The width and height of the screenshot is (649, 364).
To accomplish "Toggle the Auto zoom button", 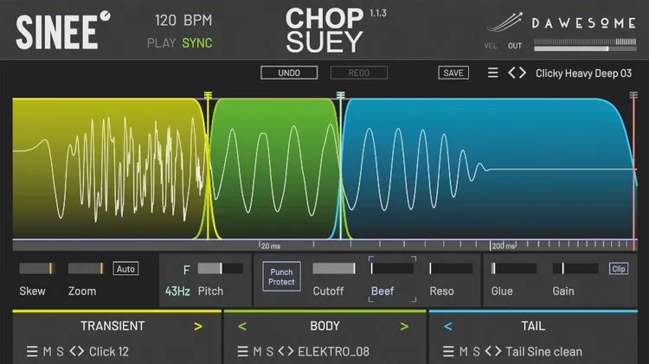I will (125, 269).
